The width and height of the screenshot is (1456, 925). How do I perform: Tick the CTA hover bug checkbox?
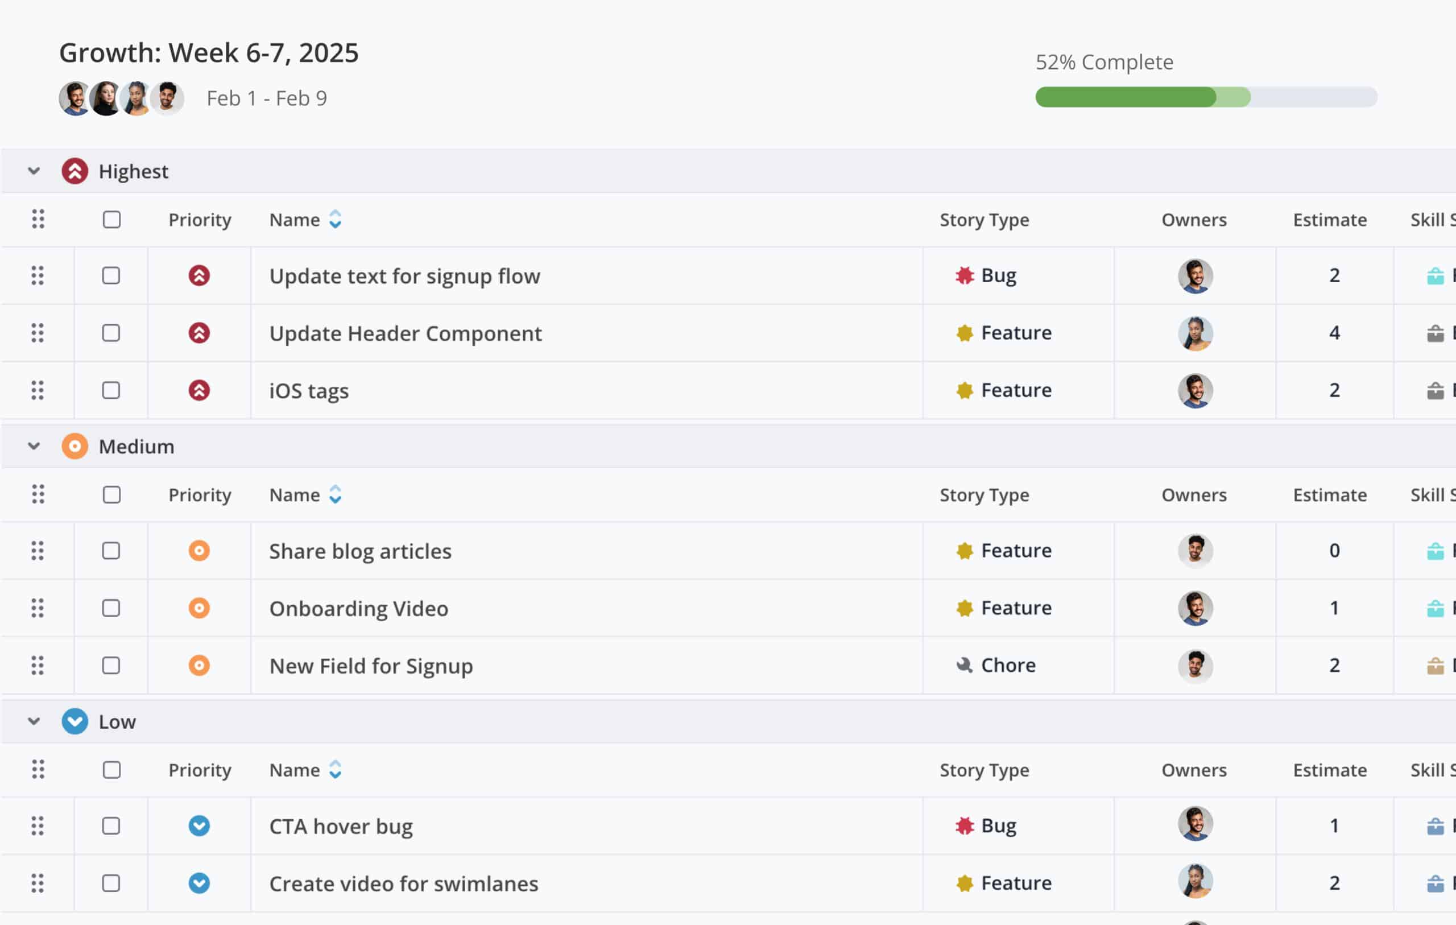tap(111, 826)
